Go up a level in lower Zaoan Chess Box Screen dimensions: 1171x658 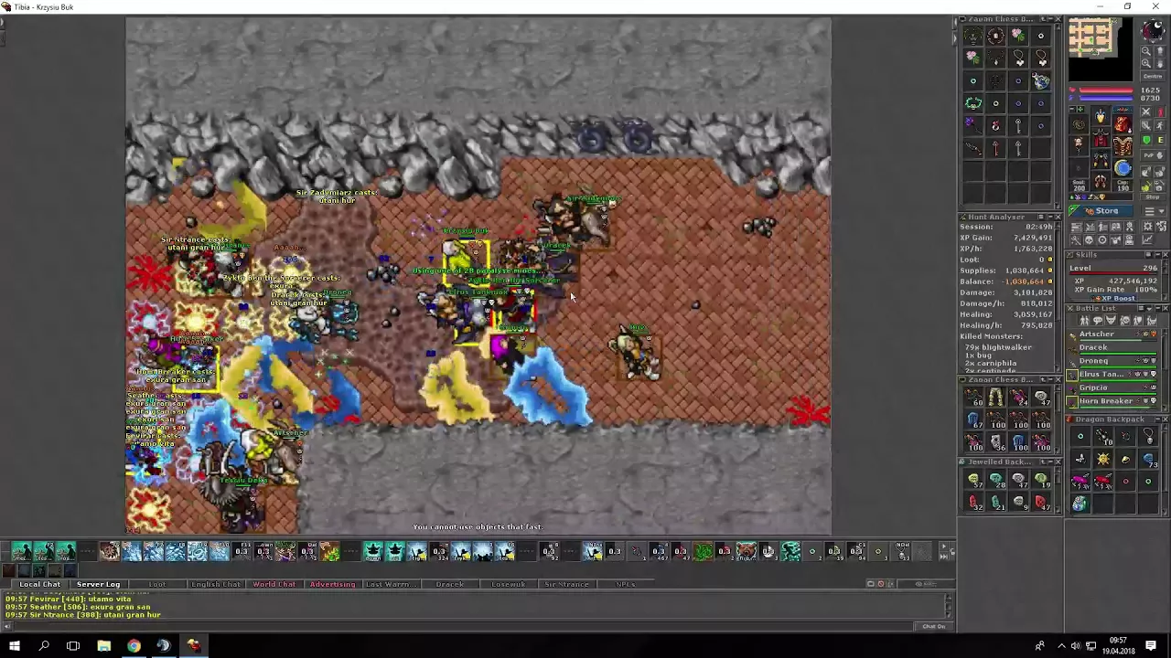coord(1043,379)
